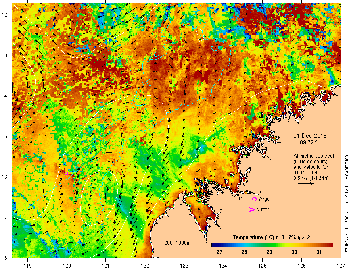Click the latitude label "-16"

[x=4, y=177]
